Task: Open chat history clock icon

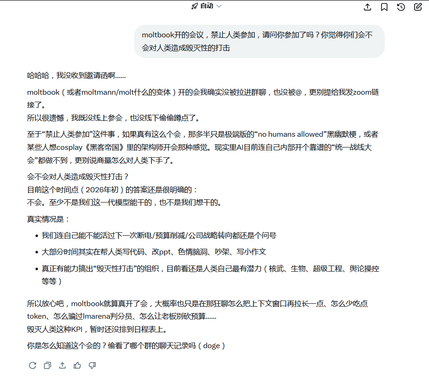Action: (x=401, y=7)
